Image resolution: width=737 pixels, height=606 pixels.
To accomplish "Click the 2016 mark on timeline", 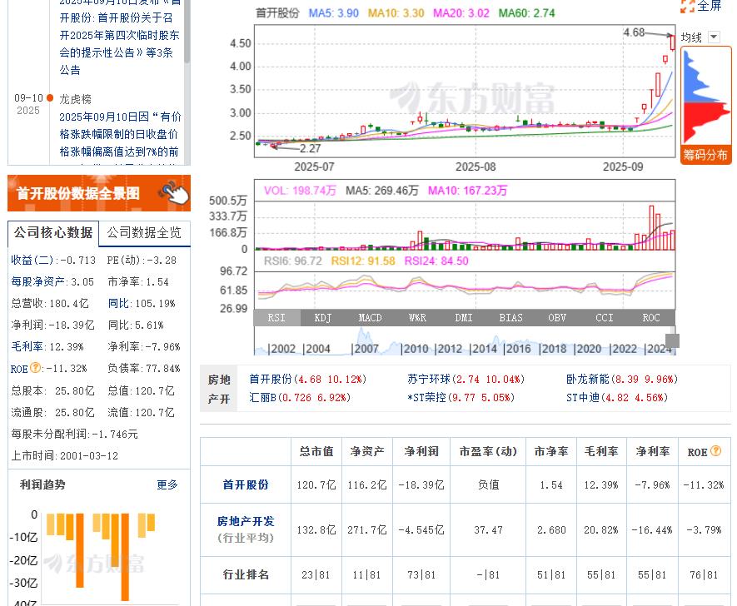I will [517, 349].
